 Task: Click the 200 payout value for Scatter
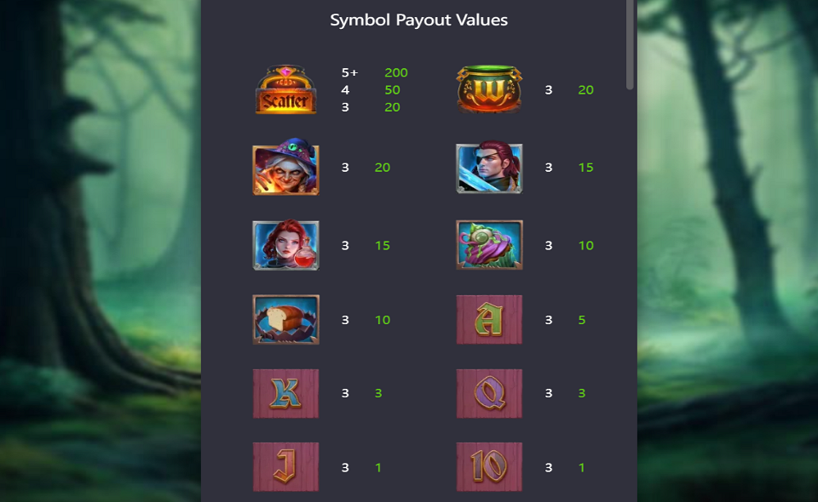pyautogui.click(x=396, y=73)
